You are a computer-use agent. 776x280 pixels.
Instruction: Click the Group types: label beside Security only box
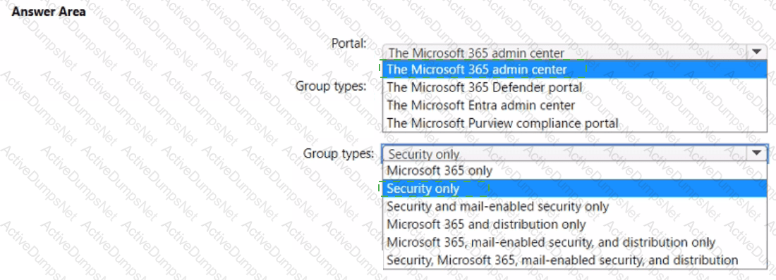coord(339,153)
